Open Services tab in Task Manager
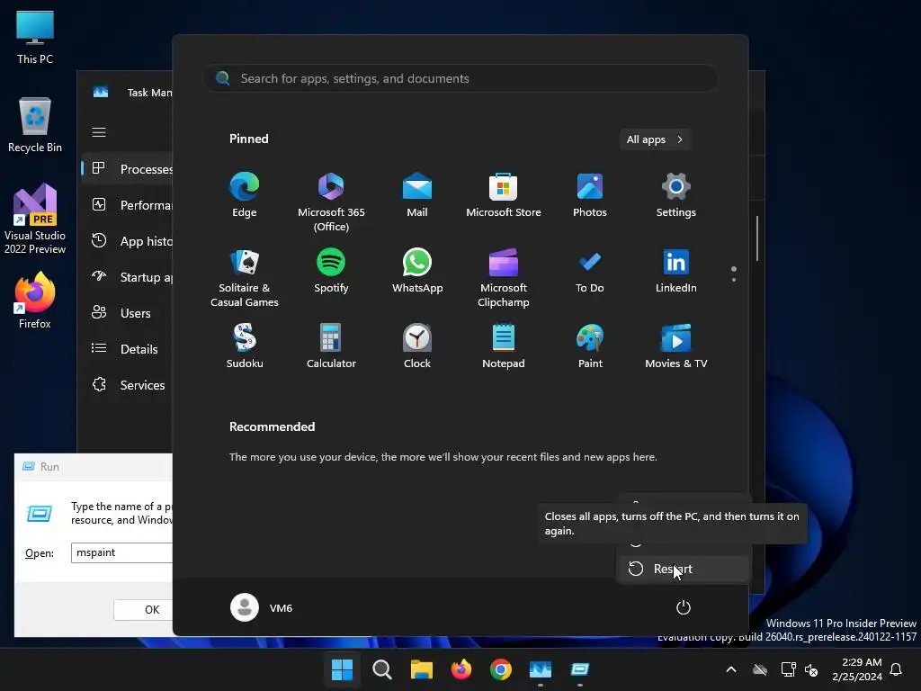Screen dimensions: 921x691 click(128, 385)
